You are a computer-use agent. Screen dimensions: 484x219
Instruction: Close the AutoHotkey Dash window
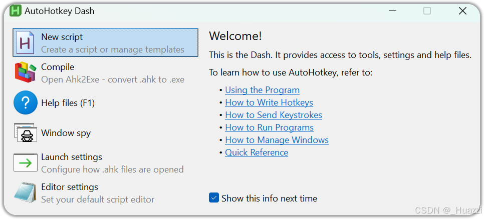click(462, 11)
